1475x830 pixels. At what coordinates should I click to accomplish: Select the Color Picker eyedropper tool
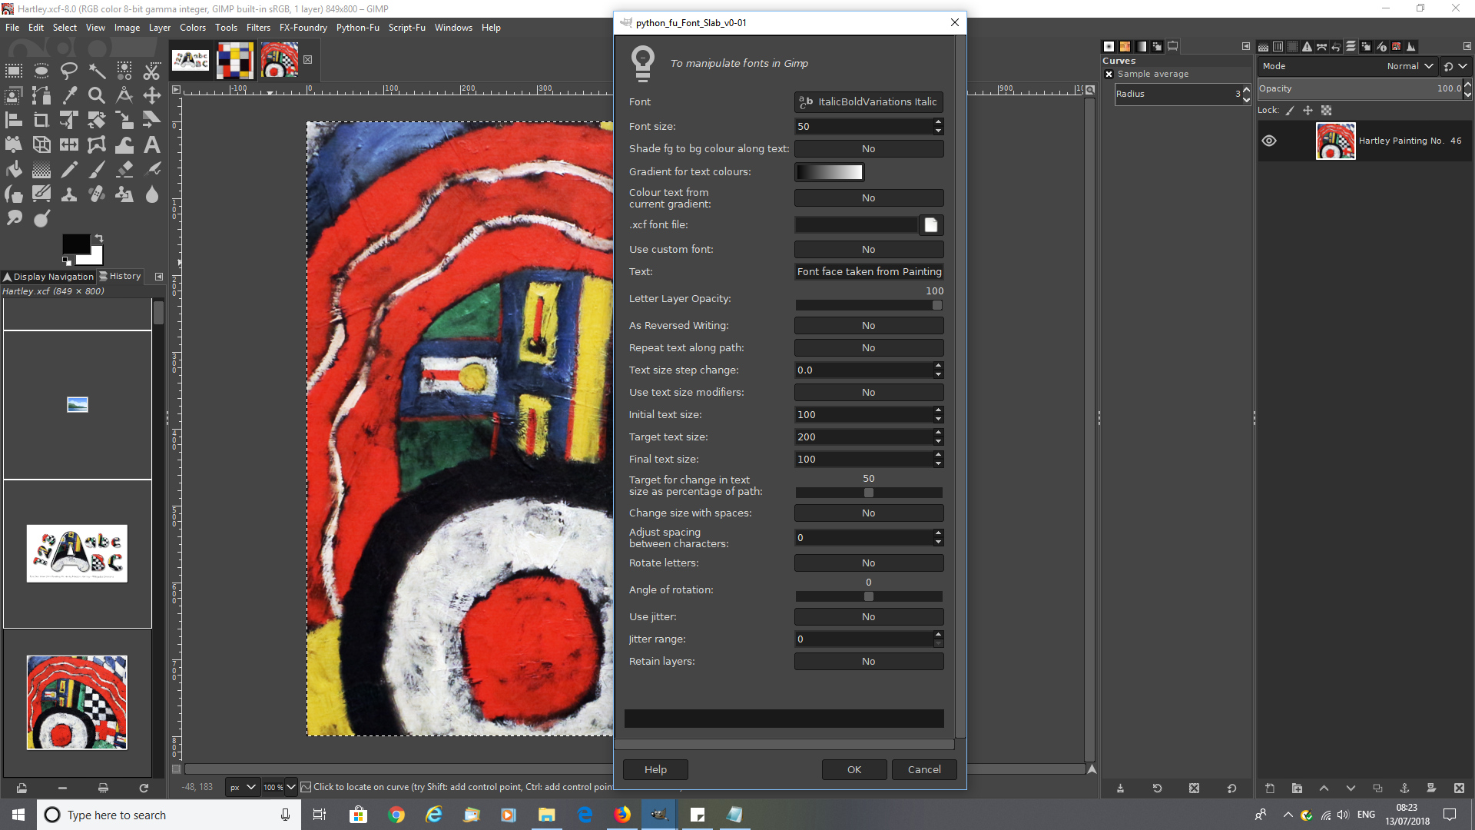[x=69, y=95]
